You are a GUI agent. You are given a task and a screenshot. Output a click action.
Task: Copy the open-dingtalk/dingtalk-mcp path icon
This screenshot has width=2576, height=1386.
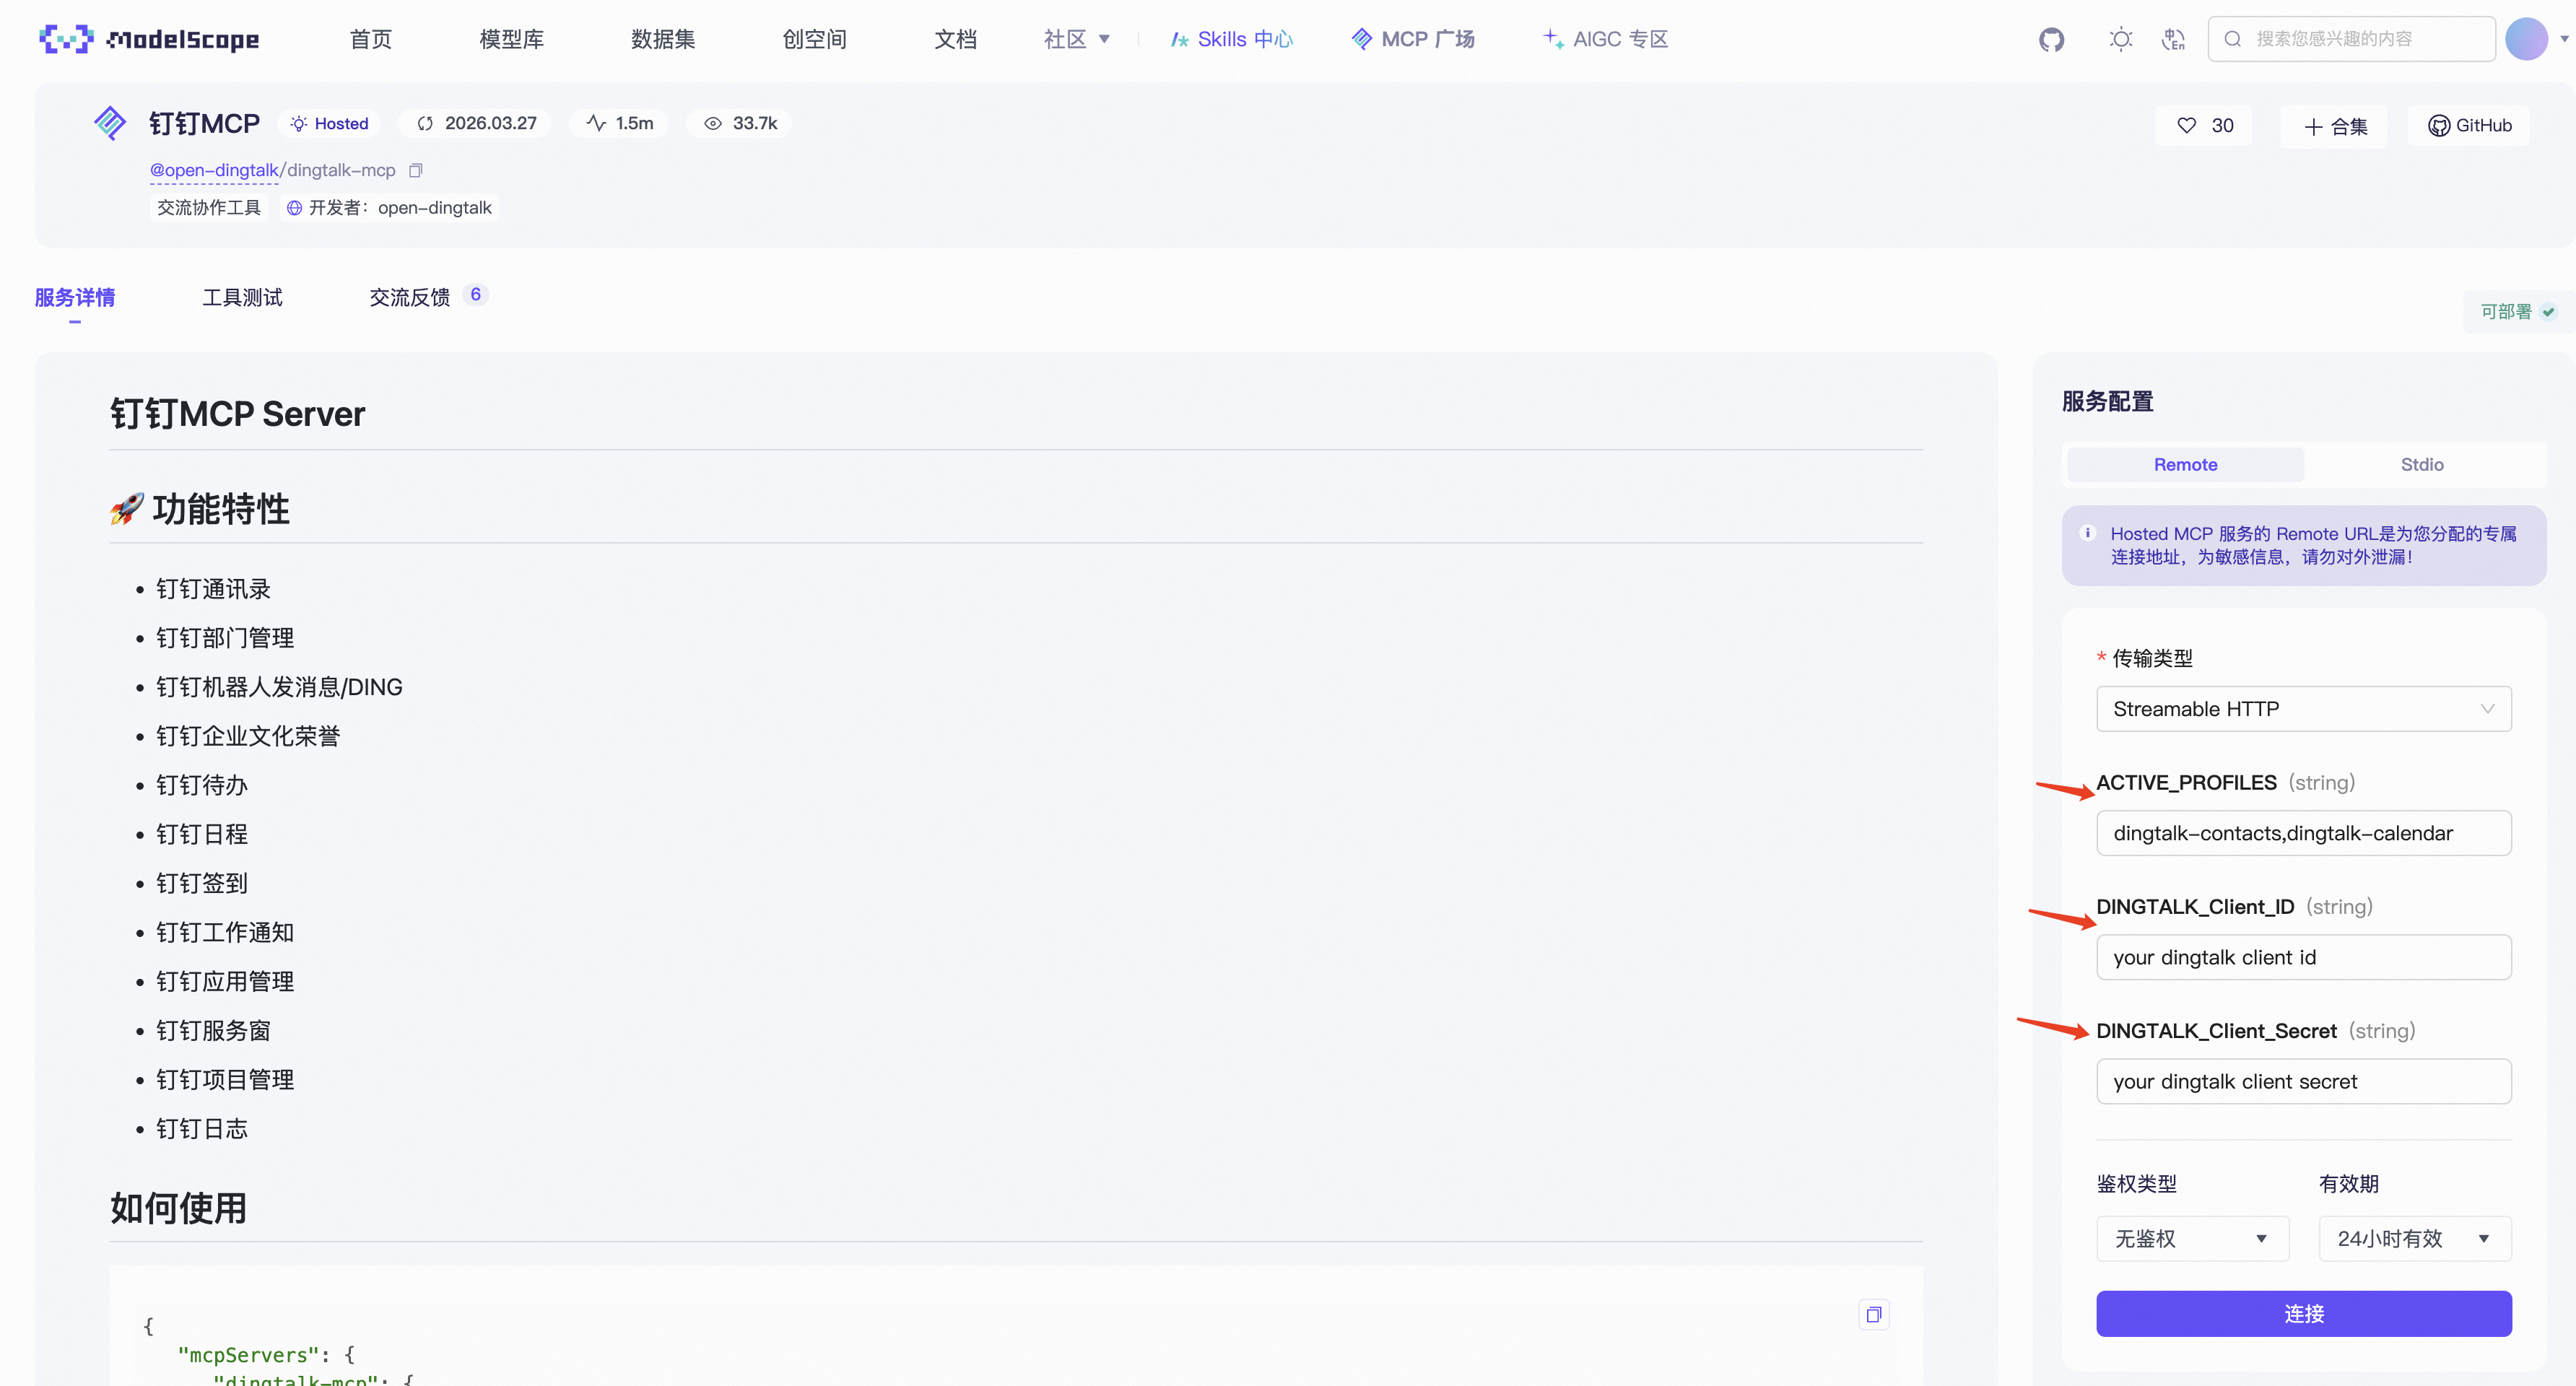point(416,170)
